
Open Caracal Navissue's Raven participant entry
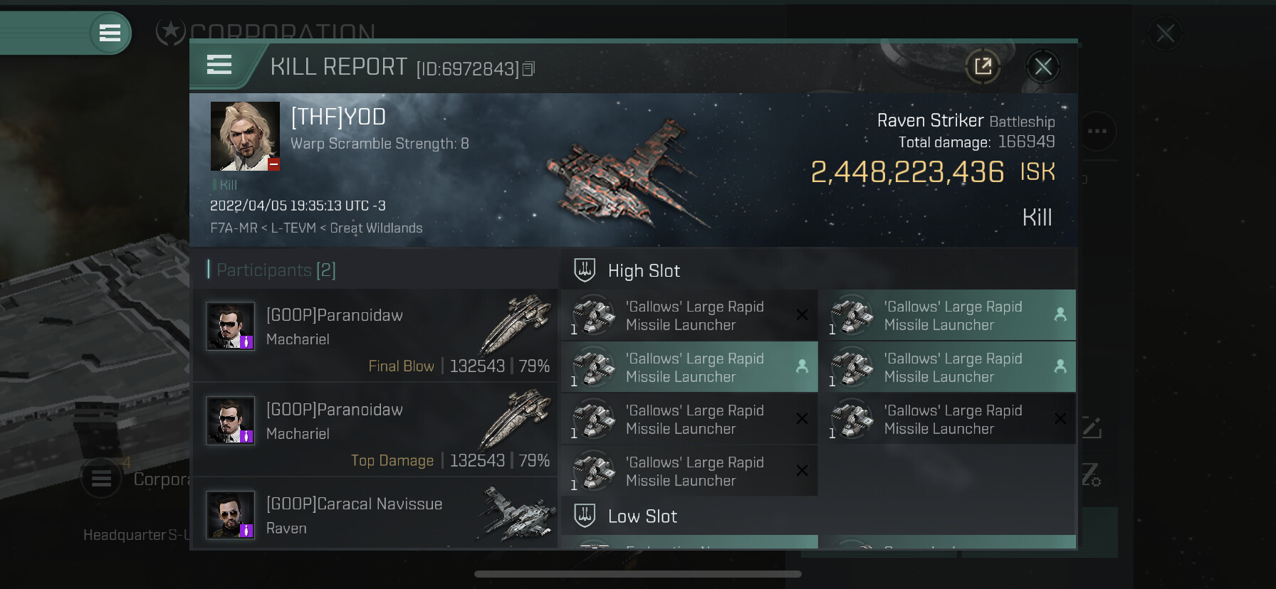click(x=375, y=514)
